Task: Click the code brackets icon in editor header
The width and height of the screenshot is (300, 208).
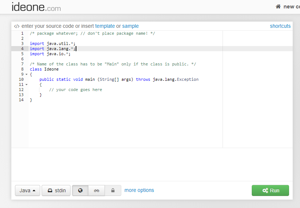Action: click(x=17, y=26)
